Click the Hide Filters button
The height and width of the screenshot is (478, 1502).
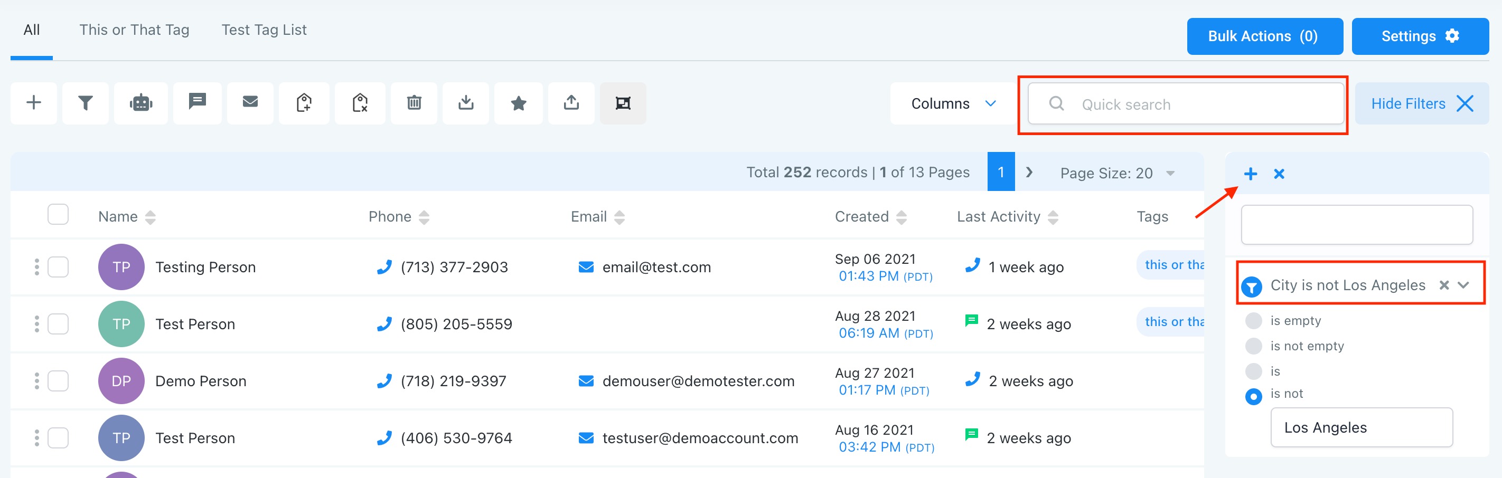tap(1422, 103)
